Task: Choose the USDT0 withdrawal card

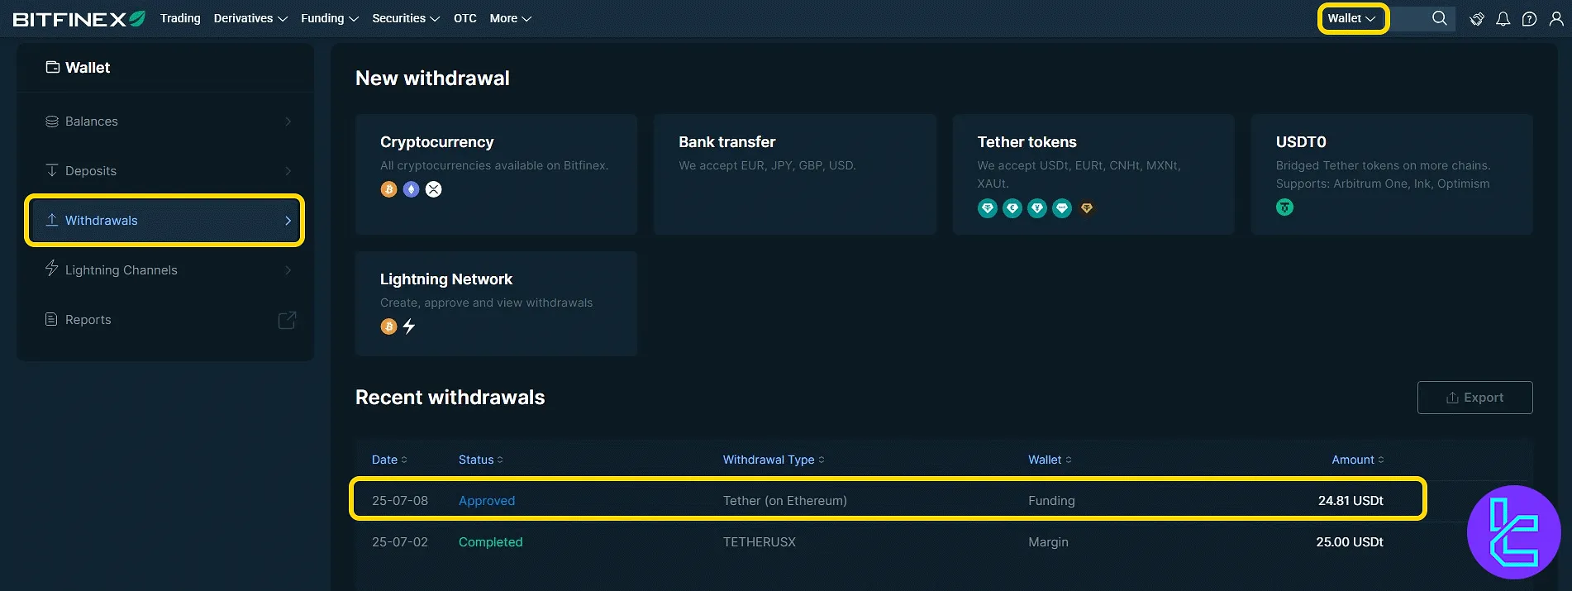Action: tap(1392, 174)
